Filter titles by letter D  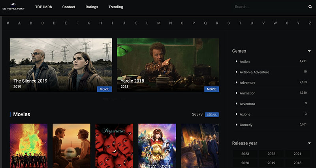(x=54, y=23)
